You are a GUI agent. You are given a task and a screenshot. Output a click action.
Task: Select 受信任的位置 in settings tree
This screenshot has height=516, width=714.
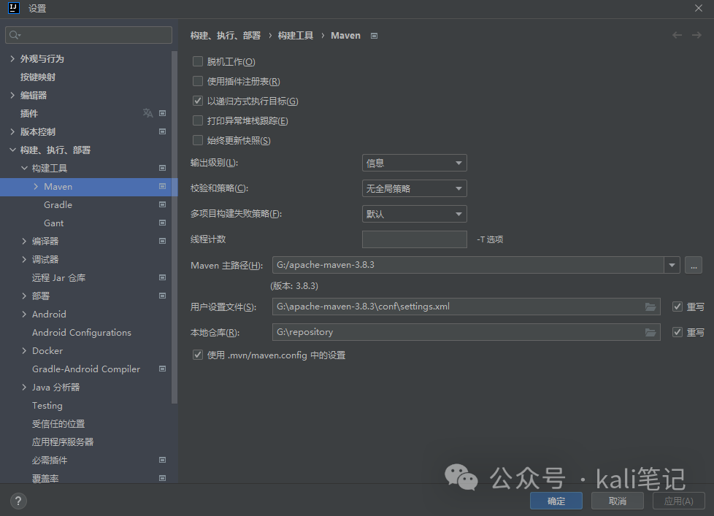[58, 423]
